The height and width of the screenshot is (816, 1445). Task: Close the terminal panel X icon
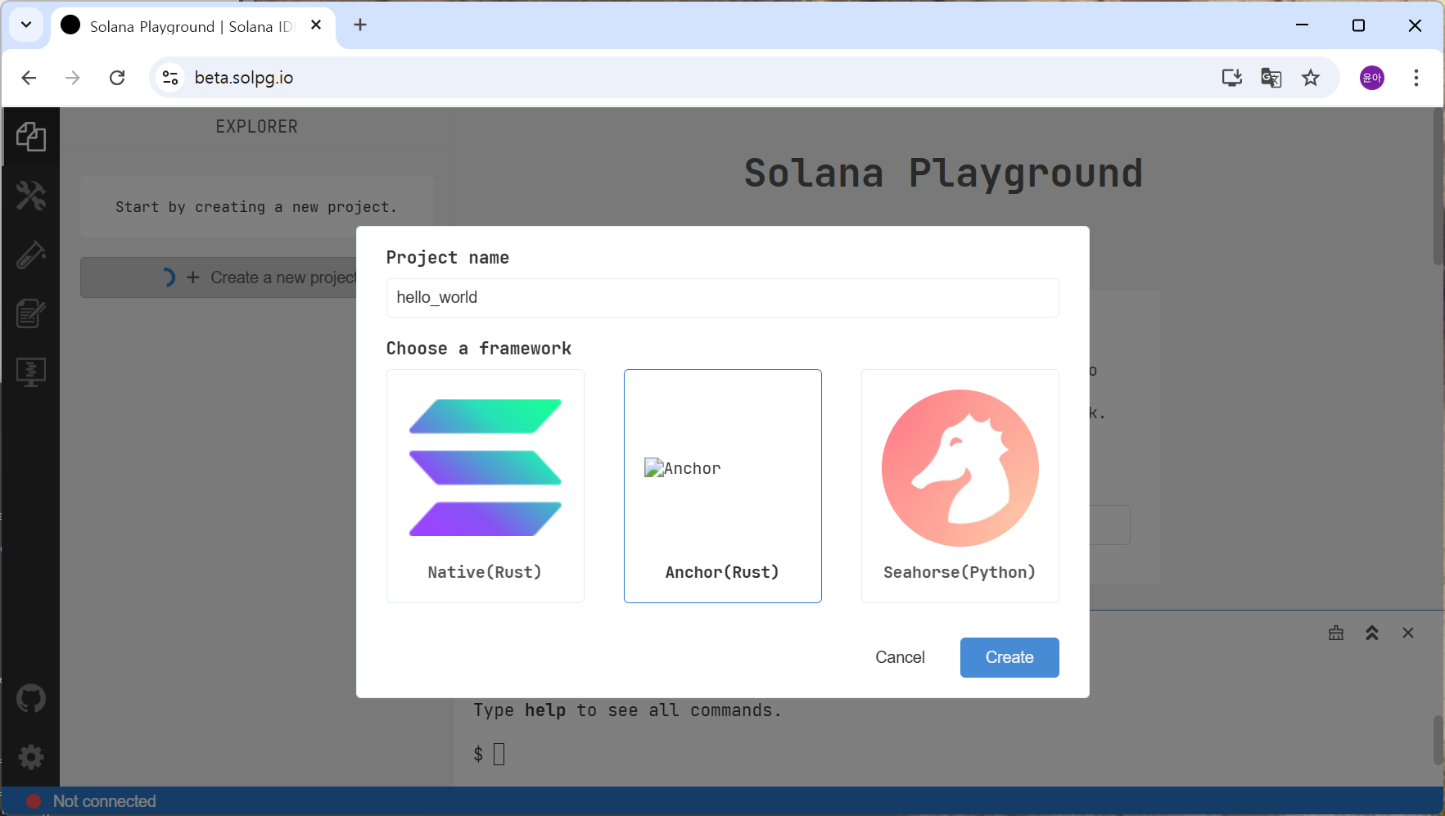[1408, 633]
